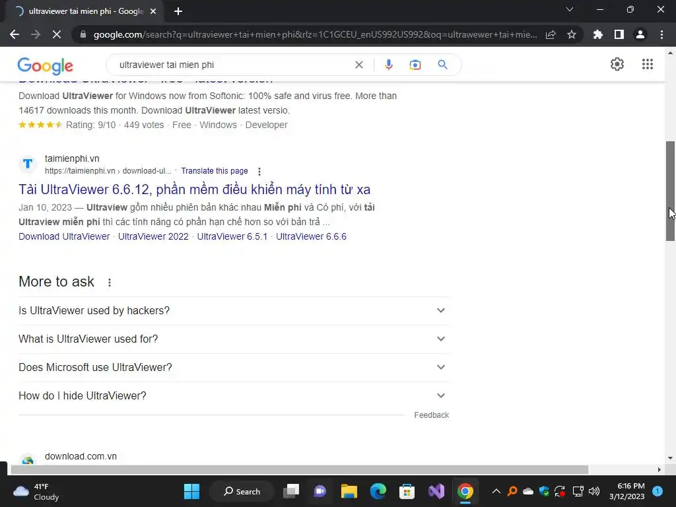Open File Explorer from the taskbar

click(x=349, y=491)
